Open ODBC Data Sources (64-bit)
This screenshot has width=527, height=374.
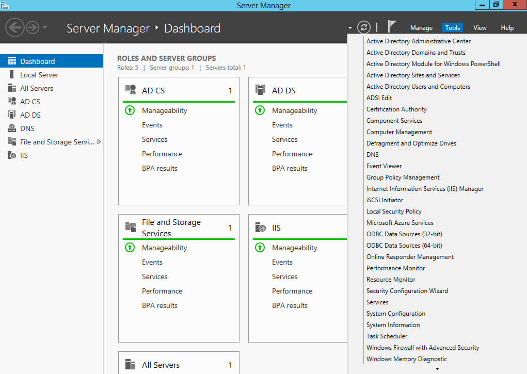click(x=404, y=246)
